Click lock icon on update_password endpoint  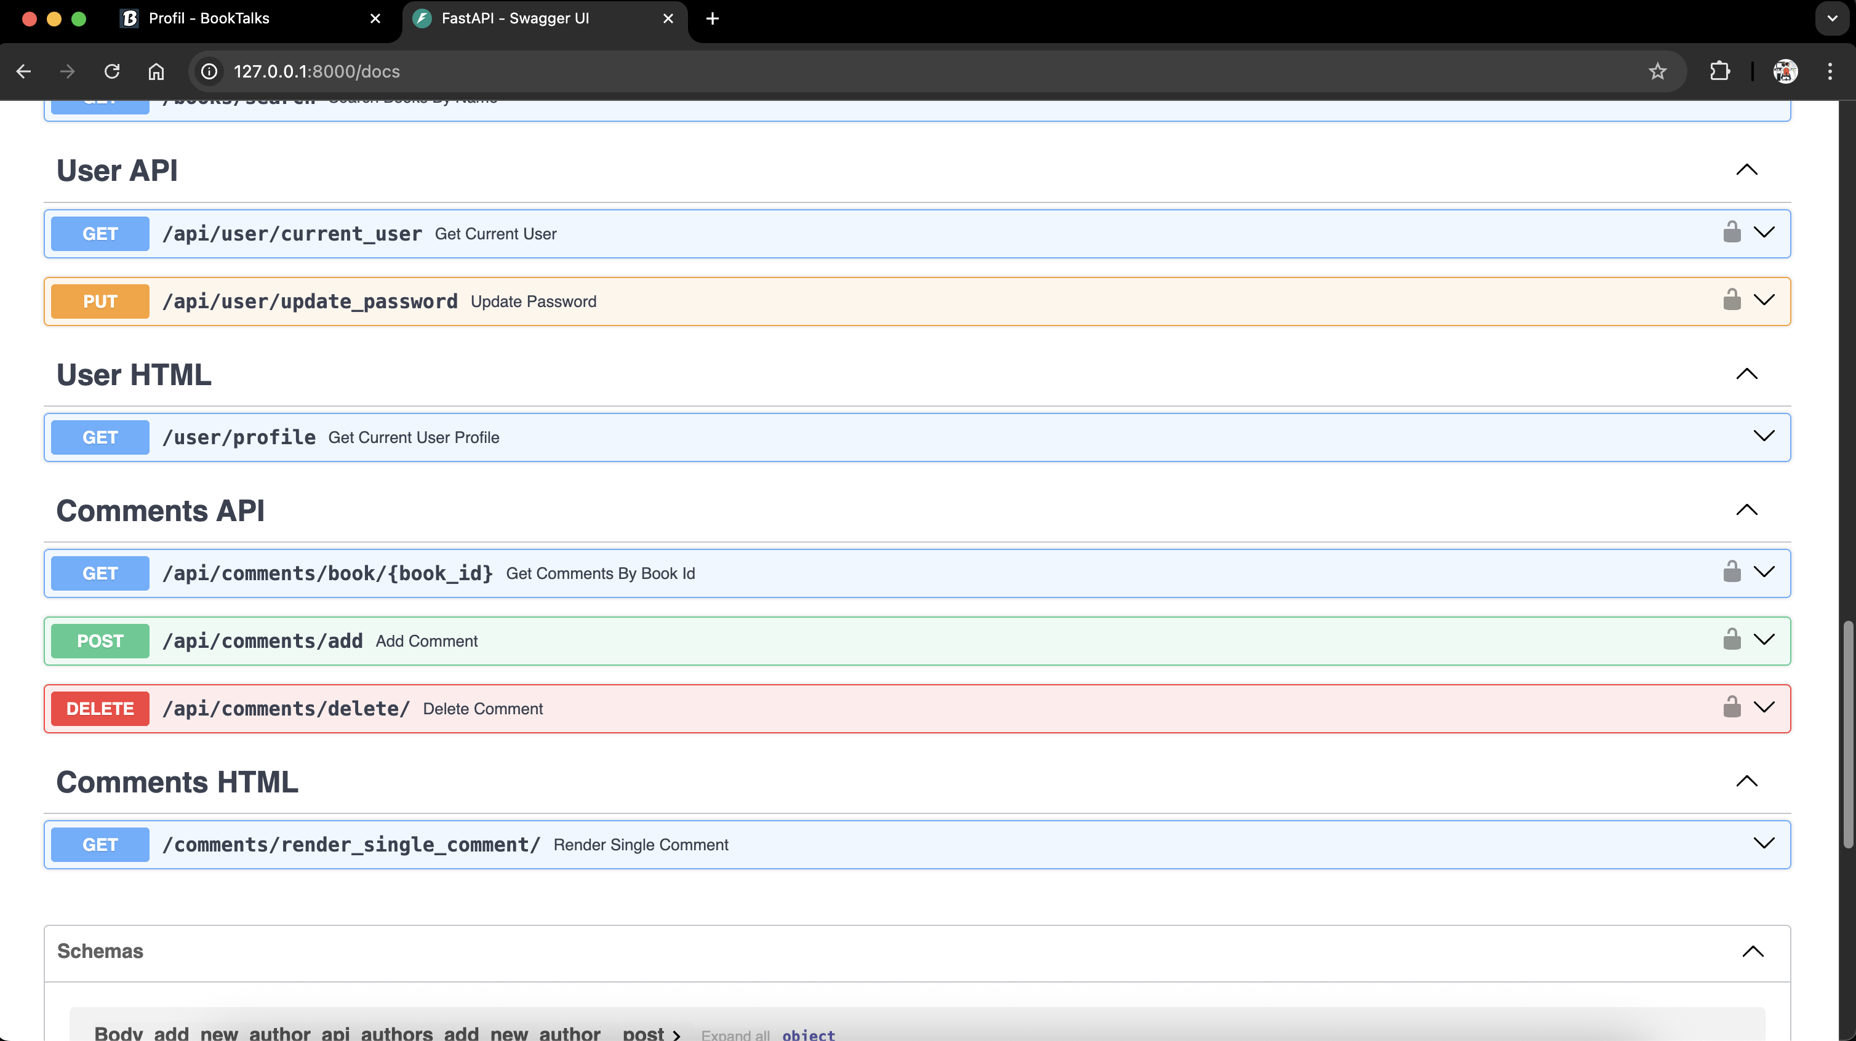pyautogui.click(x=1731, y=300)
